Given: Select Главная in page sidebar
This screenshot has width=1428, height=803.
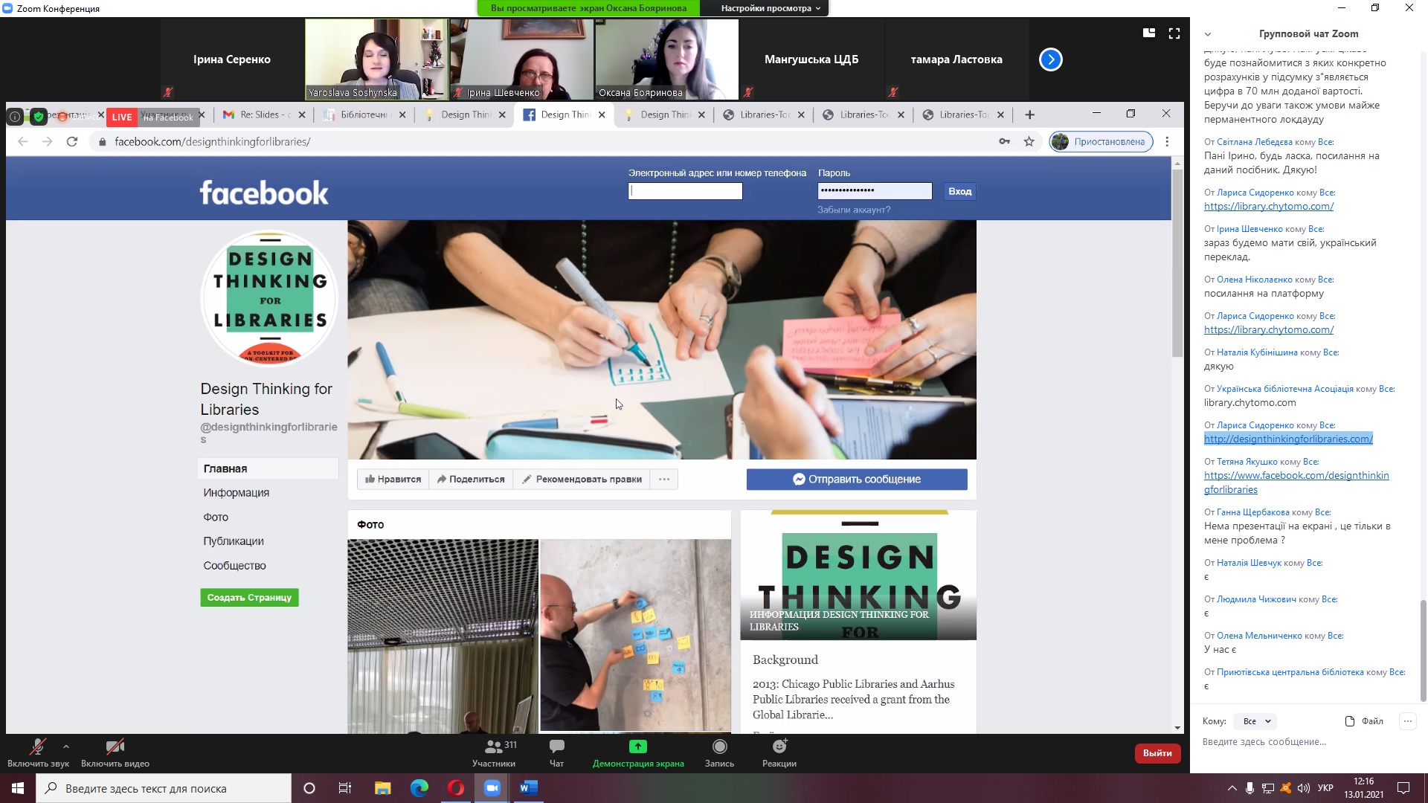Looking at the screenshot, I should (268, 468).
